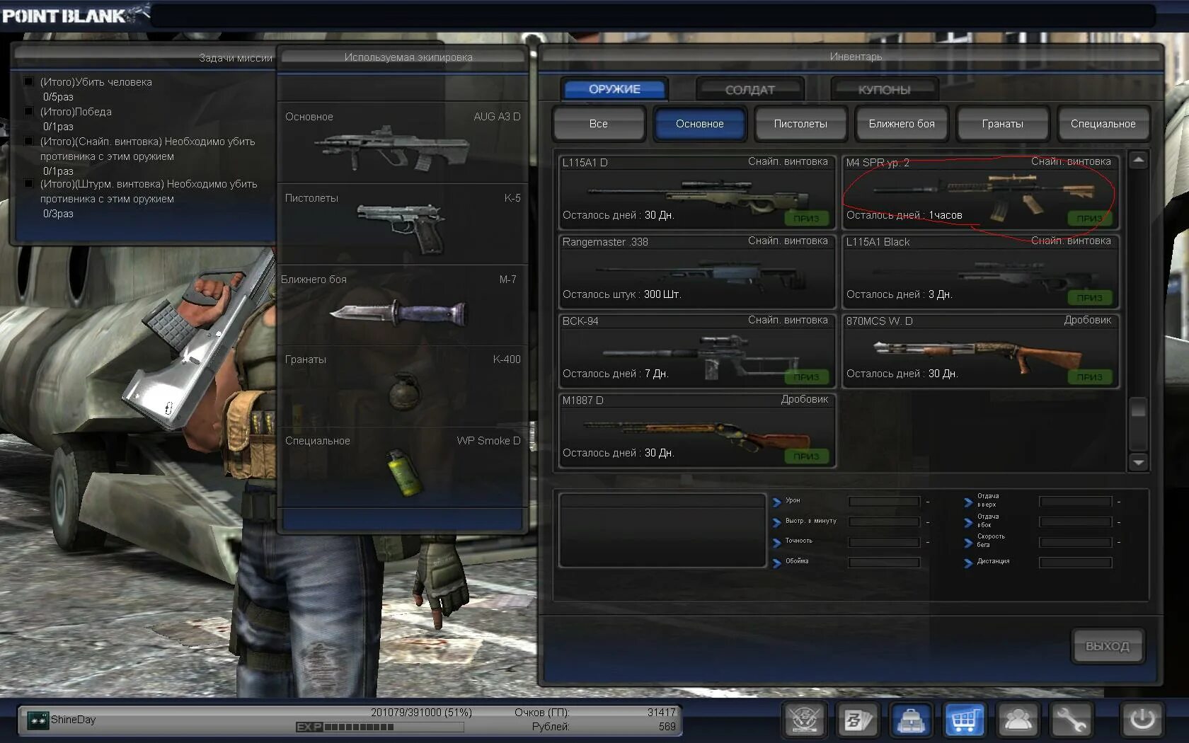Click the Инвентарь panel header
This screenshot has height=743, width=1189.
856,57
